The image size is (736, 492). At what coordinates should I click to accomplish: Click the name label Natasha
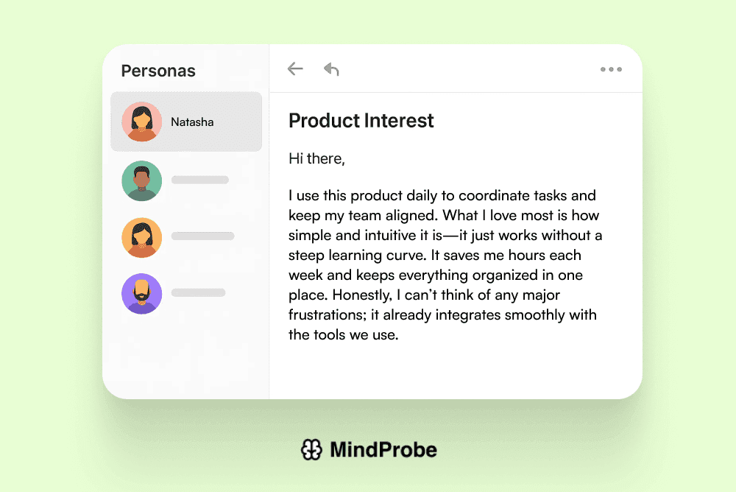click(192, 122)
